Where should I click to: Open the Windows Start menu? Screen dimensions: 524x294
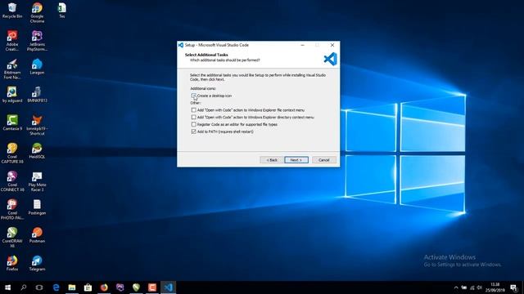click(7, 287)
